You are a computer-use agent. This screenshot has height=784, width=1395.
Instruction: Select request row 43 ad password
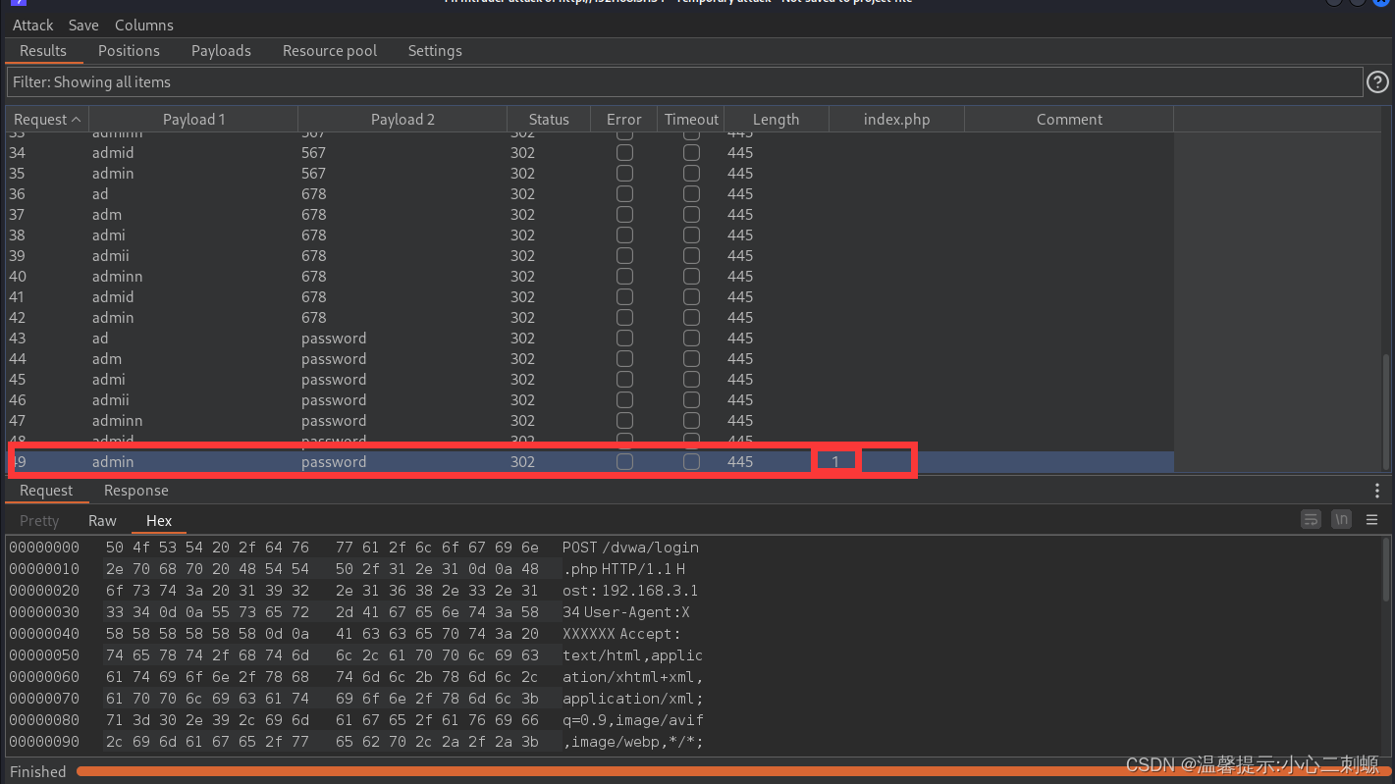coord(590,339)
